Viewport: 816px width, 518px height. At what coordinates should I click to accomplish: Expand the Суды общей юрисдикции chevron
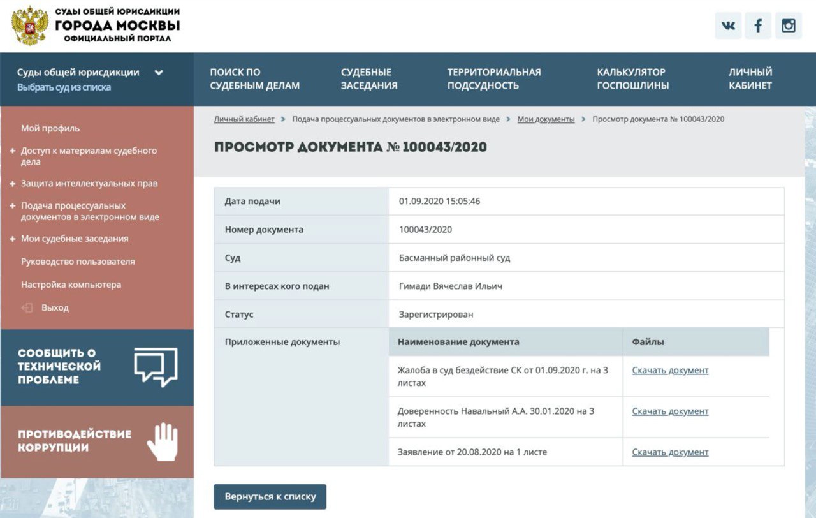(159, 73)
